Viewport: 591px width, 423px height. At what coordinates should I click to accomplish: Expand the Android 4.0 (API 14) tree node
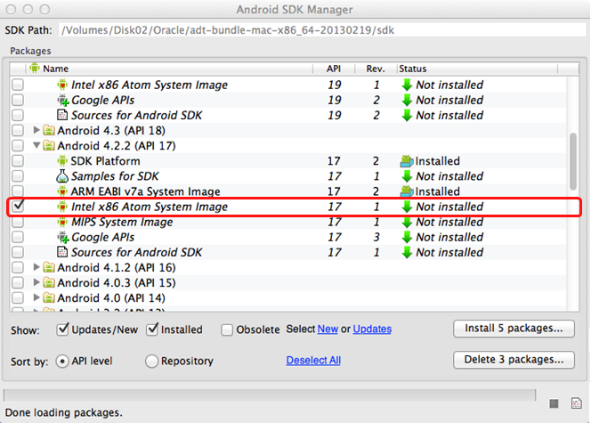[x=36, y=297]
